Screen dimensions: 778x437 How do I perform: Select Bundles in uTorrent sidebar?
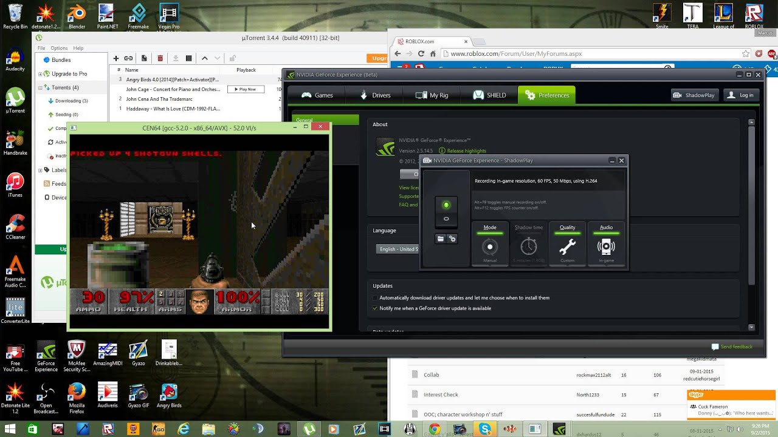click(x=61, y=60)
